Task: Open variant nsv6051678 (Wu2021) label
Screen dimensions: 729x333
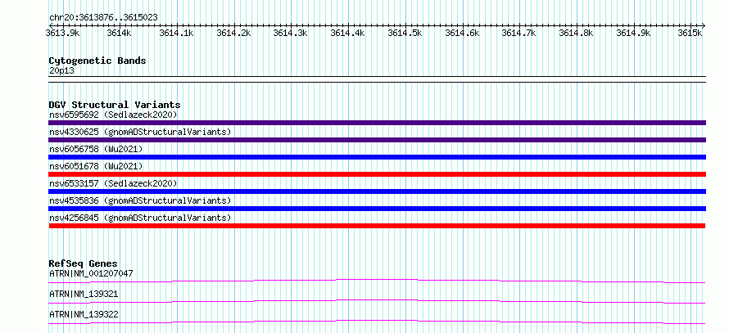Action: coord(96,166)
